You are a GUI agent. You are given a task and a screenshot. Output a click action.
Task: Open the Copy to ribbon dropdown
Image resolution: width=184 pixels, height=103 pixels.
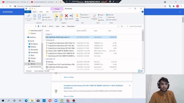pos(61,17)
